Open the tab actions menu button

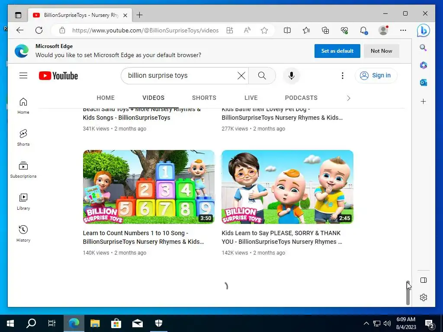pos(18,15)
